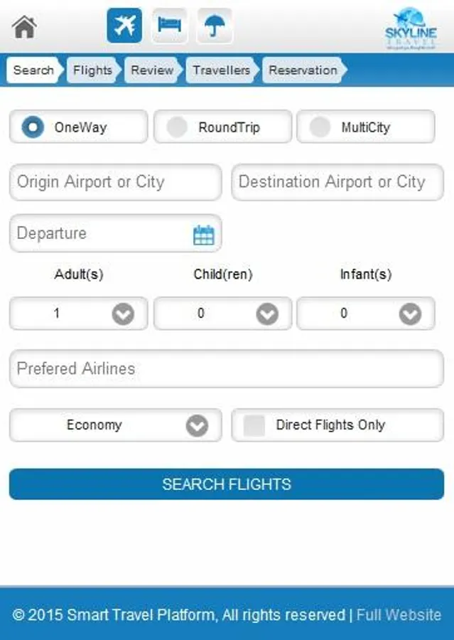Select MultiCity trip type
The height and width of the screenshot is (640, 454).
pyautogui.click(x=366, y=127)
